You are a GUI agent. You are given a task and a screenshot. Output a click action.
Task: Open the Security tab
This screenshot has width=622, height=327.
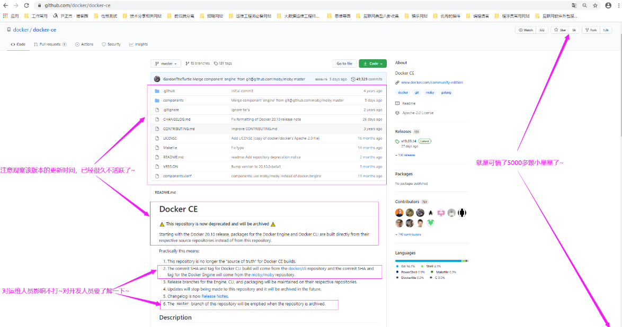(x=111, y=44)
